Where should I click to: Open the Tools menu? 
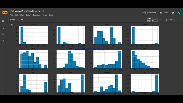pos(45,15)
